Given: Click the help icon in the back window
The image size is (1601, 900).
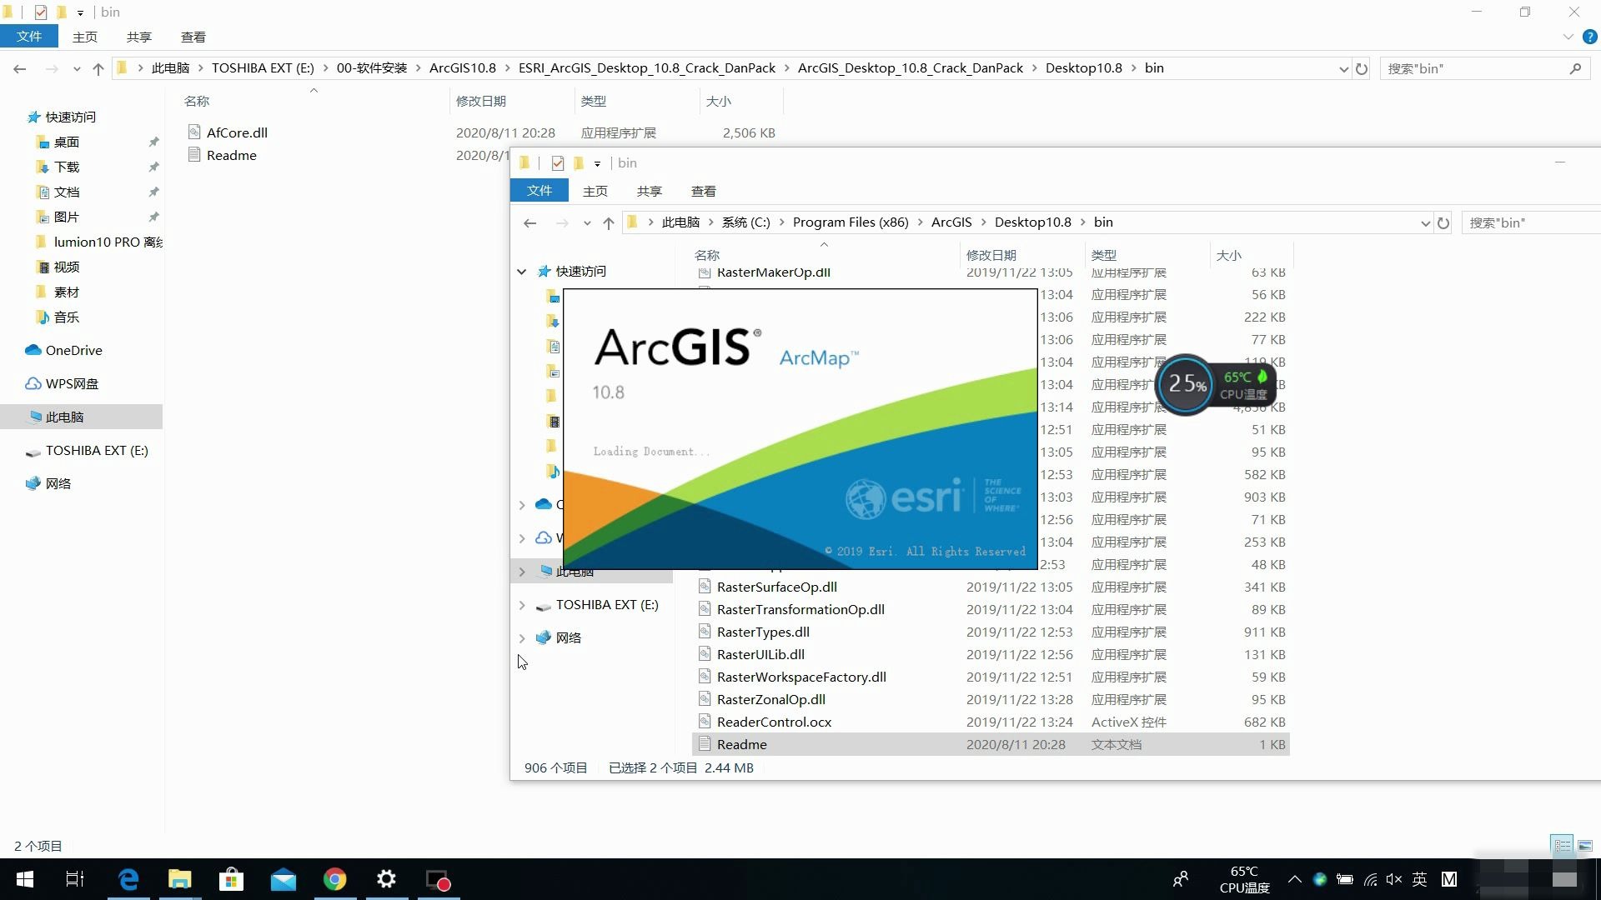Looking at the screenshot, I should click(x=1590, y=37).
